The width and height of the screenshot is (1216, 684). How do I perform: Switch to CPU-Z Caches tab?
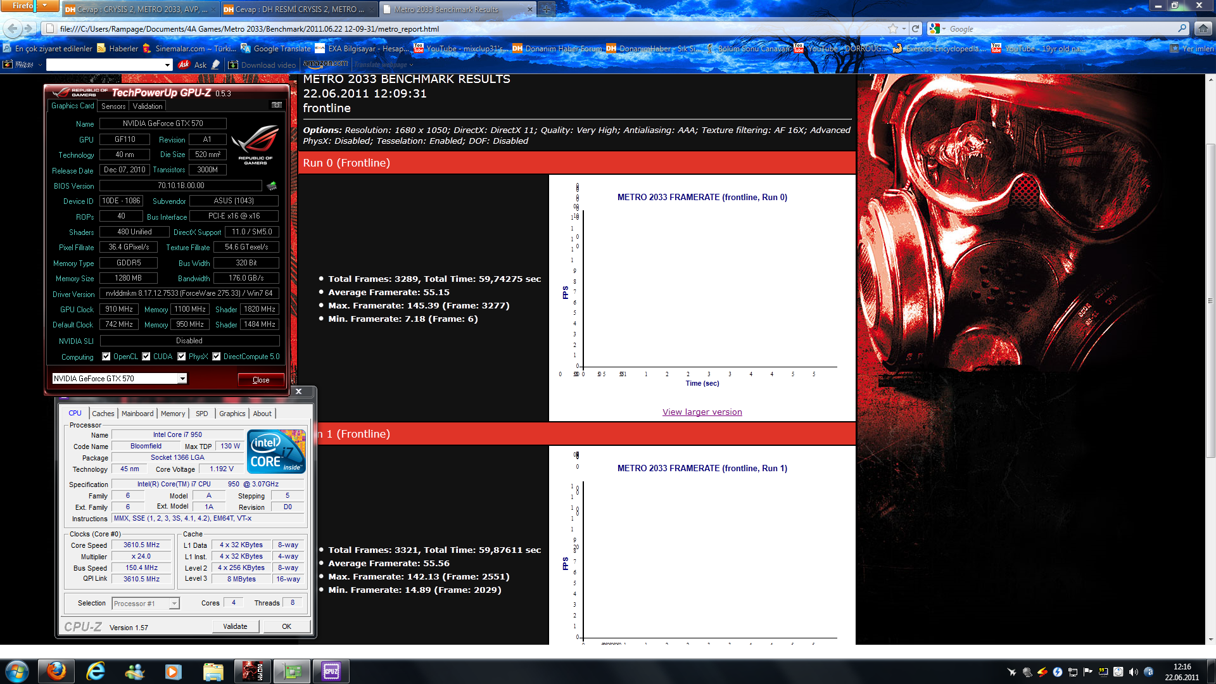(x=103, y=414)
